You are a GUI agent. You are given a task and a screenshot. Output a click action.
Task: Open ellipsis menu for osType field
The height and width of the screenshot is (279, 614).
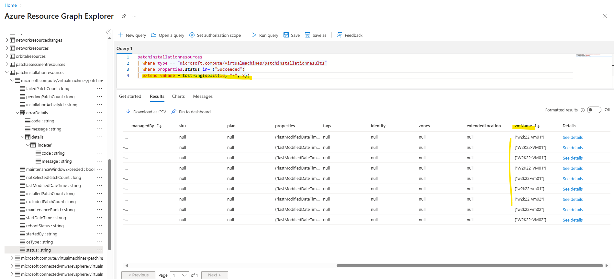[100, 242]
